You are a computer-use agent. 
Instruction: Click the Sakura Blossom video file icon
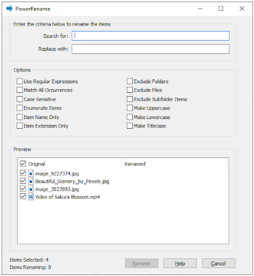(x=31, y=197)
